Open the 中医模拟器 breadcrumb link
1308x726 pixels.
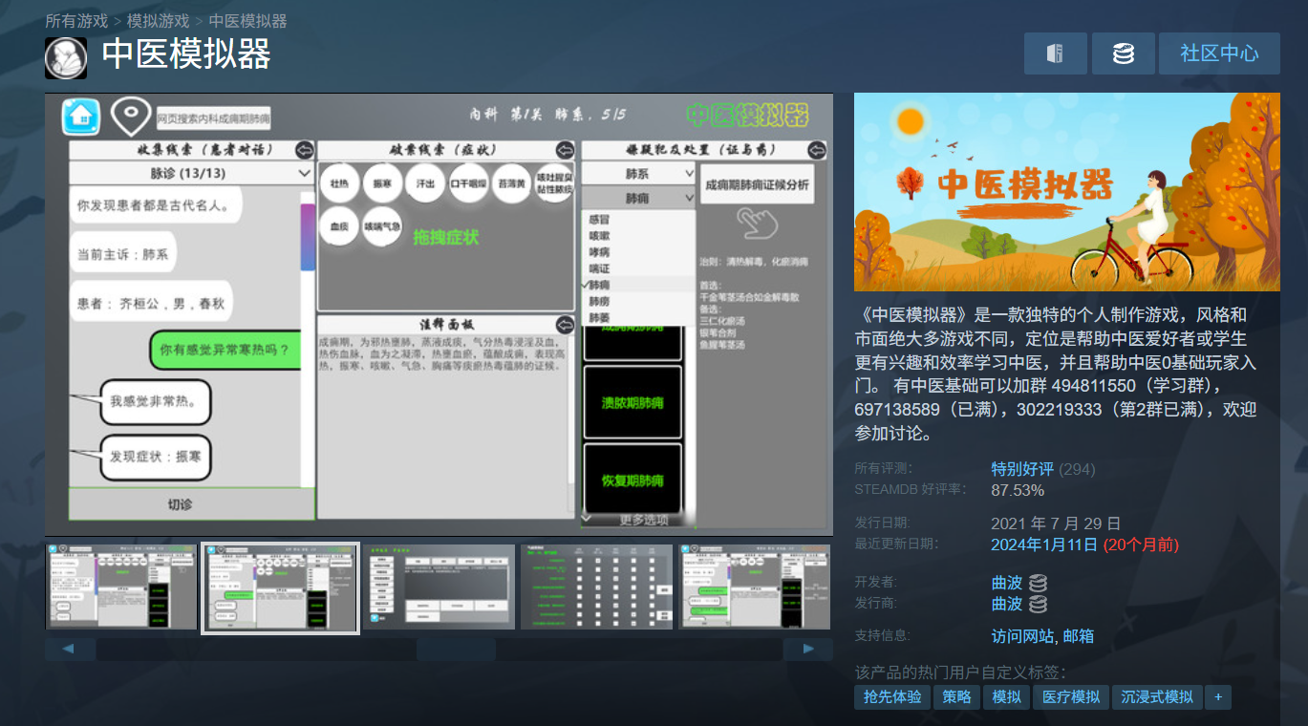point(248,20)
